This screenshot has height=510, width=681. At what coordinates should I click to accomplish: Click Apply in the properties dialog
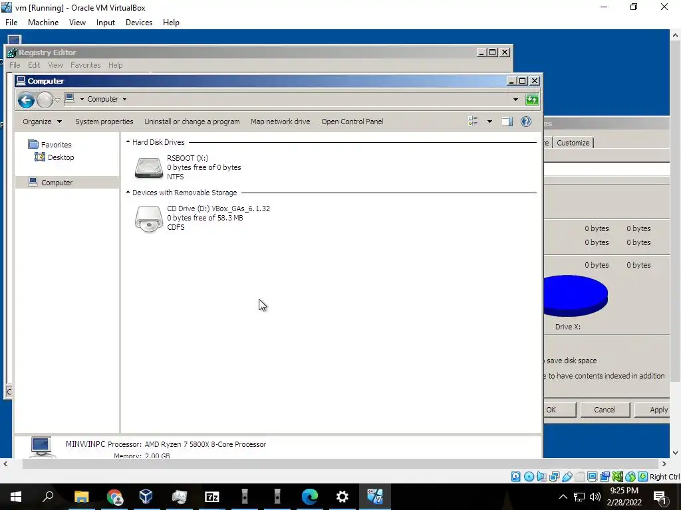click(654, 410)
